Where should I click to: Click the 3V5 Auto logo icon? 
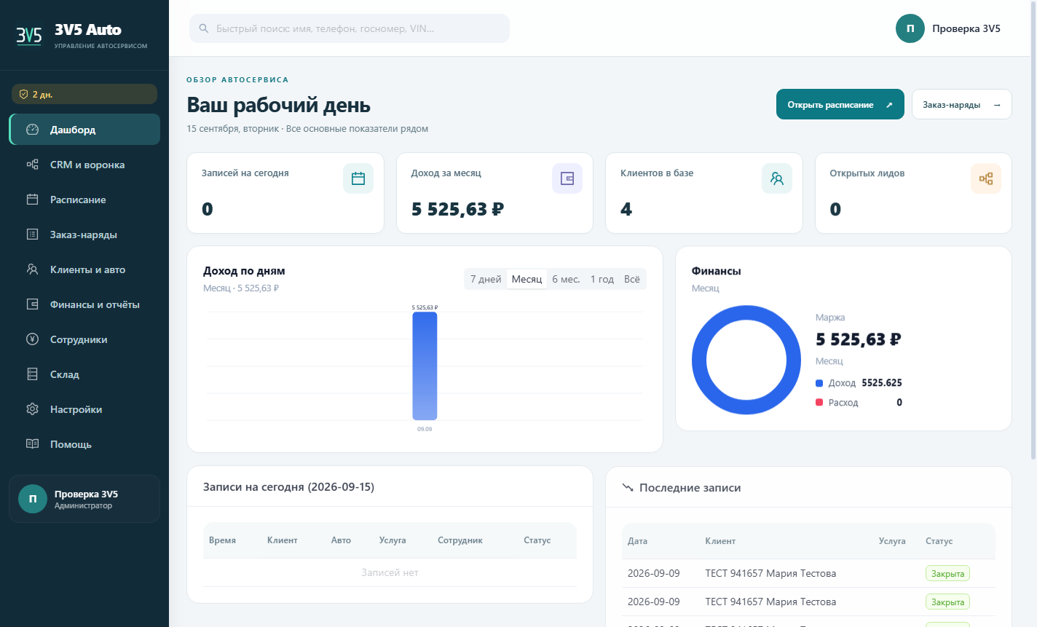point(29,35)
